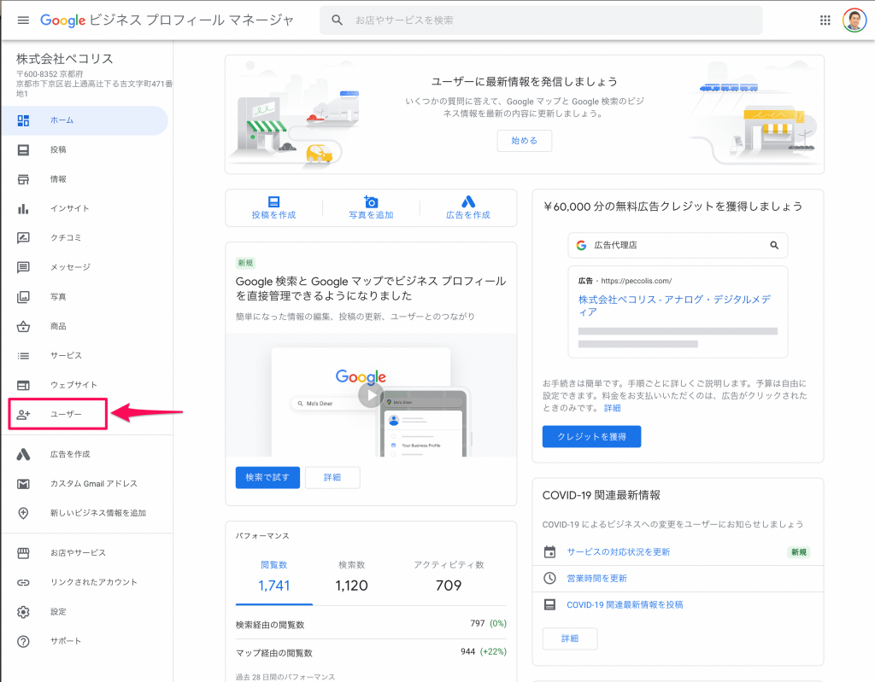Click the ウェブサイト page icon
Image resolution: width=875 pixels, height=682 pixels.
(23, 385)
